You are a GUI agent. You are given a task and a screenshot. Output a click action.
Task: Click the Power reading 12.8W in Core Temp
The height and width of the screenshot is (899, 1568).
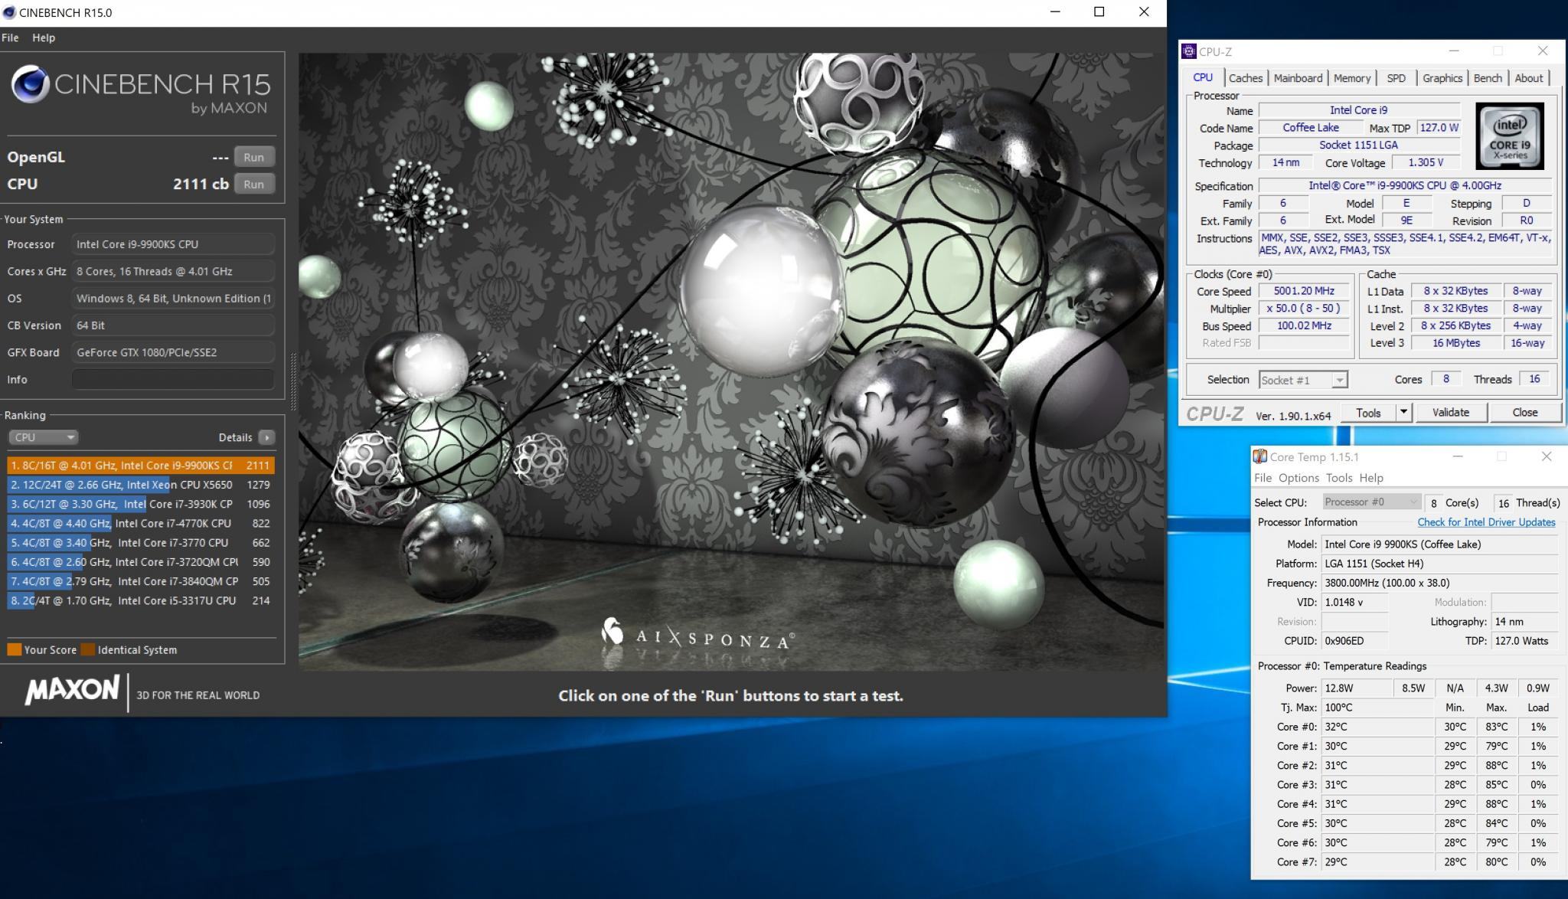[x=1356, y=688]
